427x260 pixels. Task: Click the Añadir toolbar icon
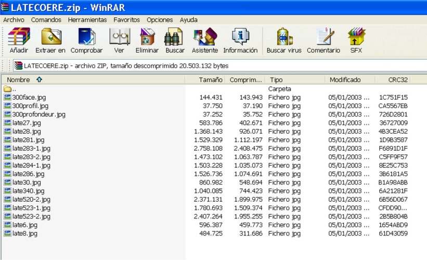click(19, 36)
